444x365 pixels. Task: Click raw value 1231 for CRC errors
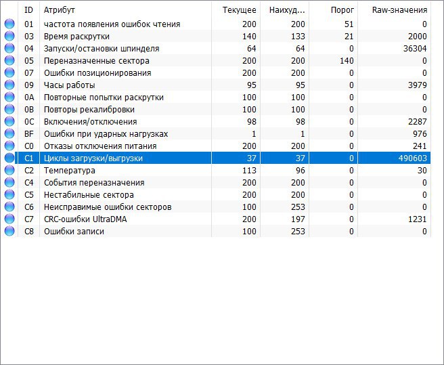(417, 219)
